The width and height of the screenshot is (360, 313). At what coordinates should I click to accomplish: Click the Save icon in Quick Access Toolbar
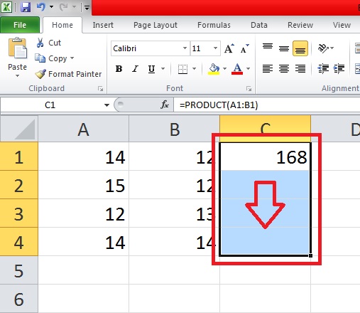[x=26, y=7]
